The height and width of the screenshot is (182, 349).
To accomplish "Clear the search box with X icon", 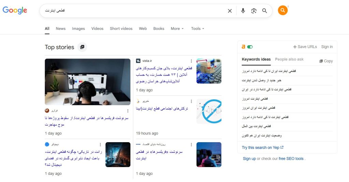I will pyautogui.click(x=230, y=11).
